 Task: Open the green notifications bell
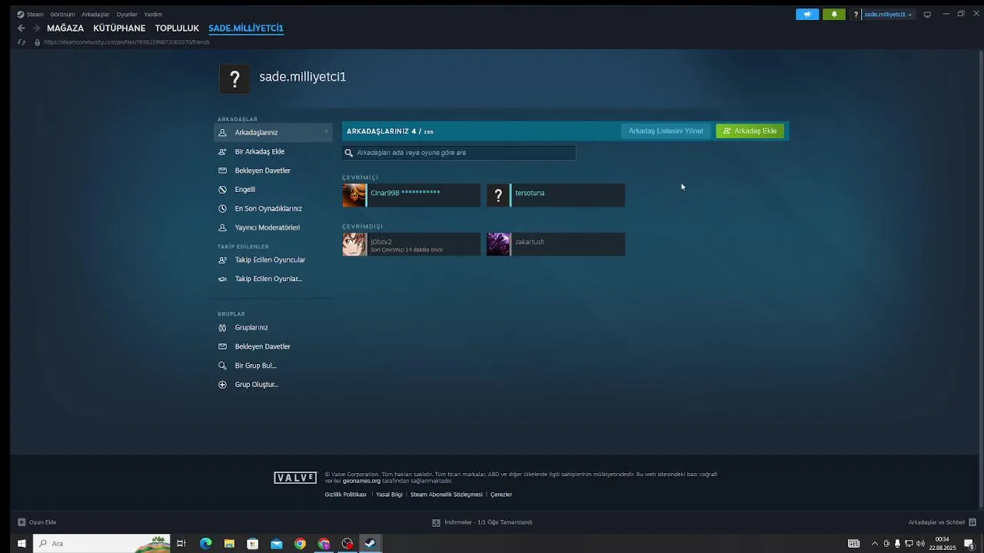pyautogui.click(x=834, y=14)
